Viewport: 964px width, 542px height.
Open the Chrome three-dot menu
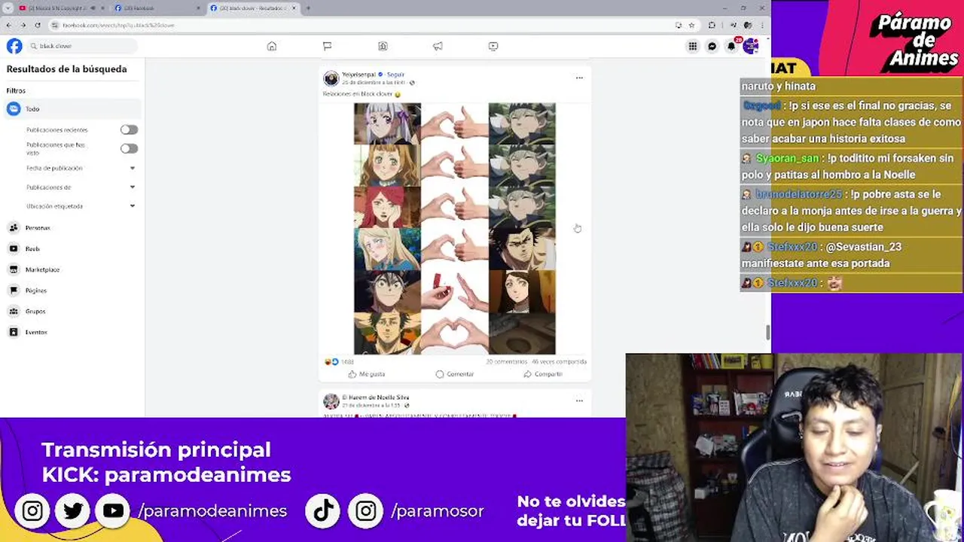click(x=763, y=25)
